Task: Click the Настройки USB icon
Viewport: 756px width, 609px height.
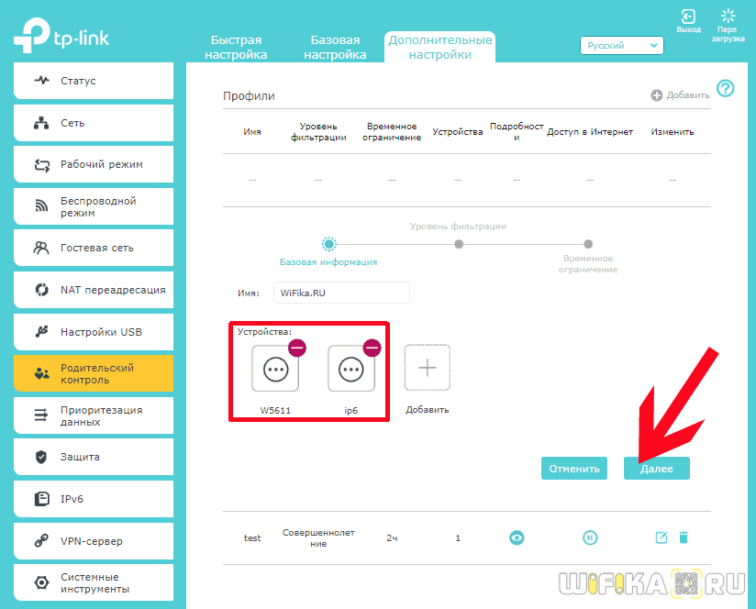Action: 42,331
